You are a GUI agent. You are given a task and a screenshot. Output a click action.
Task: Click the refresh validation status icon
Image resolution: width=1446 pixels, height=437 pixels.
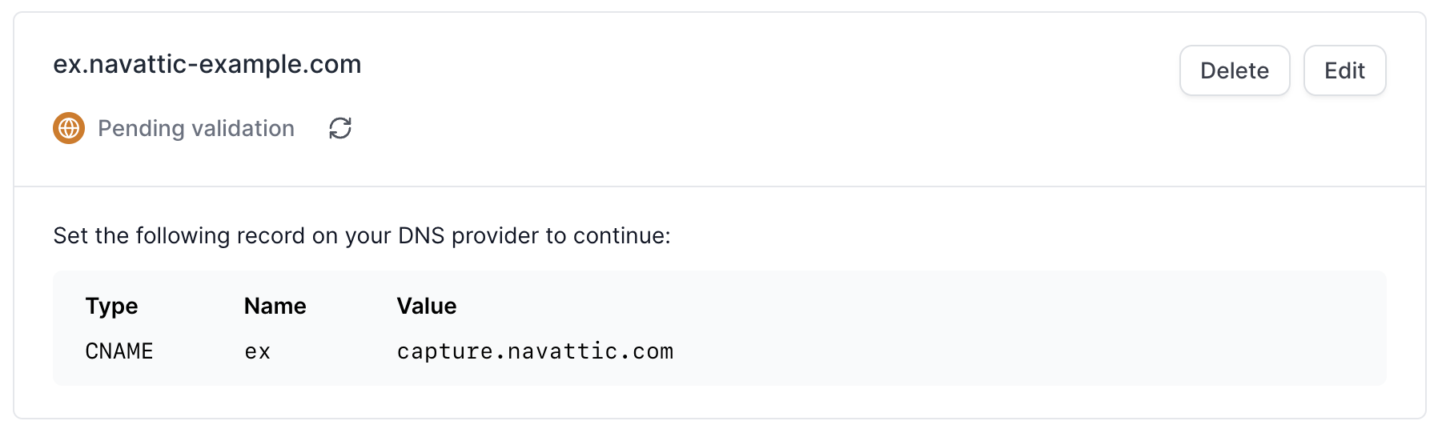340,128
